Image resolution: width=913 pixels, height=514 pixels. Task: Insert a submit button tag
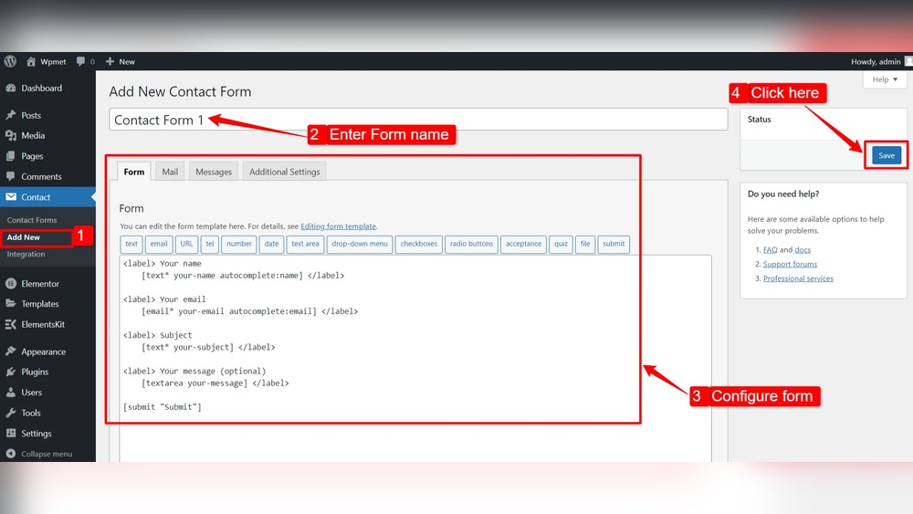(614, 244)
